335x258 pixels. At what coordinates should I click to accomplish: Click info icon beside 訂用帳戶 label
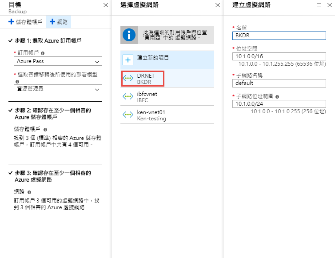(x=43, y=53)
